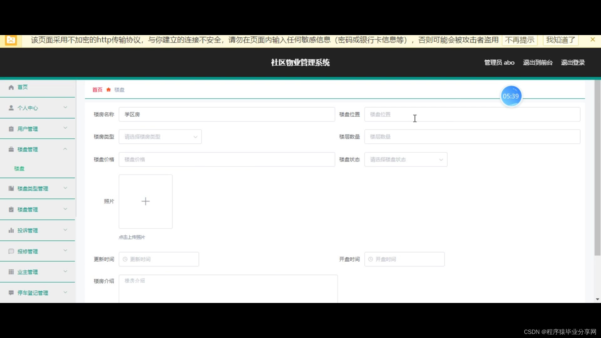Viewport: 601px width, 338px height.
Task: Click the 楼盘位置 input field
Action: point(472,115)
